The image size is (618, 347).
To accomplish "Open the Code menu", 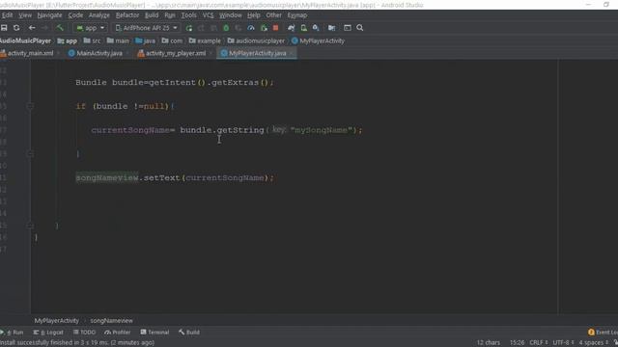I will 75,15.
